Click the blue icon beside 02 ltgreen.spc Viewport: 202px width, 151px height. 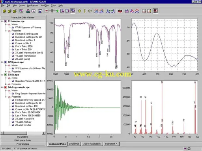coord(6,62)
